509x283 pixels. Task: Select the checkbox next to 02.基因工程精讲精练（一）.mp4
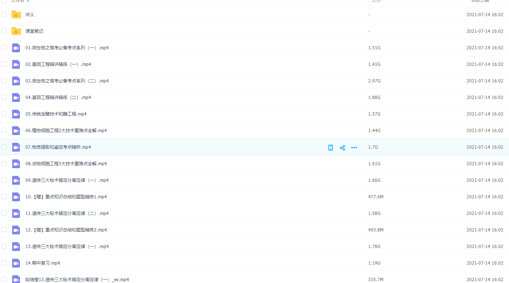coord(4,64)
